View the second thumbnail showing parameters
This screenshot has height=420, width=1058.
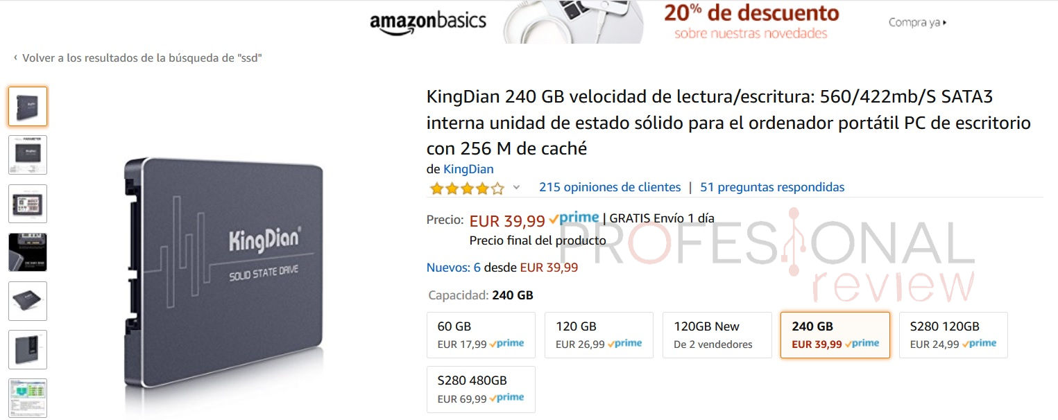[x=28, y=155]
